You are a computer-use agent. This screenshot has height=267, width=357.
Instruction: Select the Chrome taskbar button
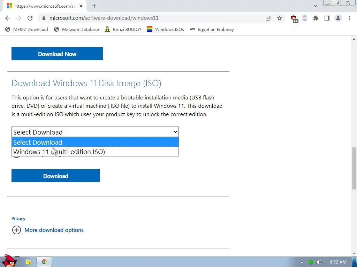click(44, 262)
